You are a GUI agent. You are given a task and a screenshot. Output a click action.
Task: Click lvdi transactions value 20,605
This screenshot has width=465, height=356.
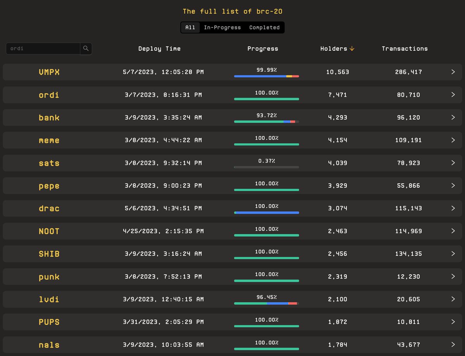click(x=408, y=299)
